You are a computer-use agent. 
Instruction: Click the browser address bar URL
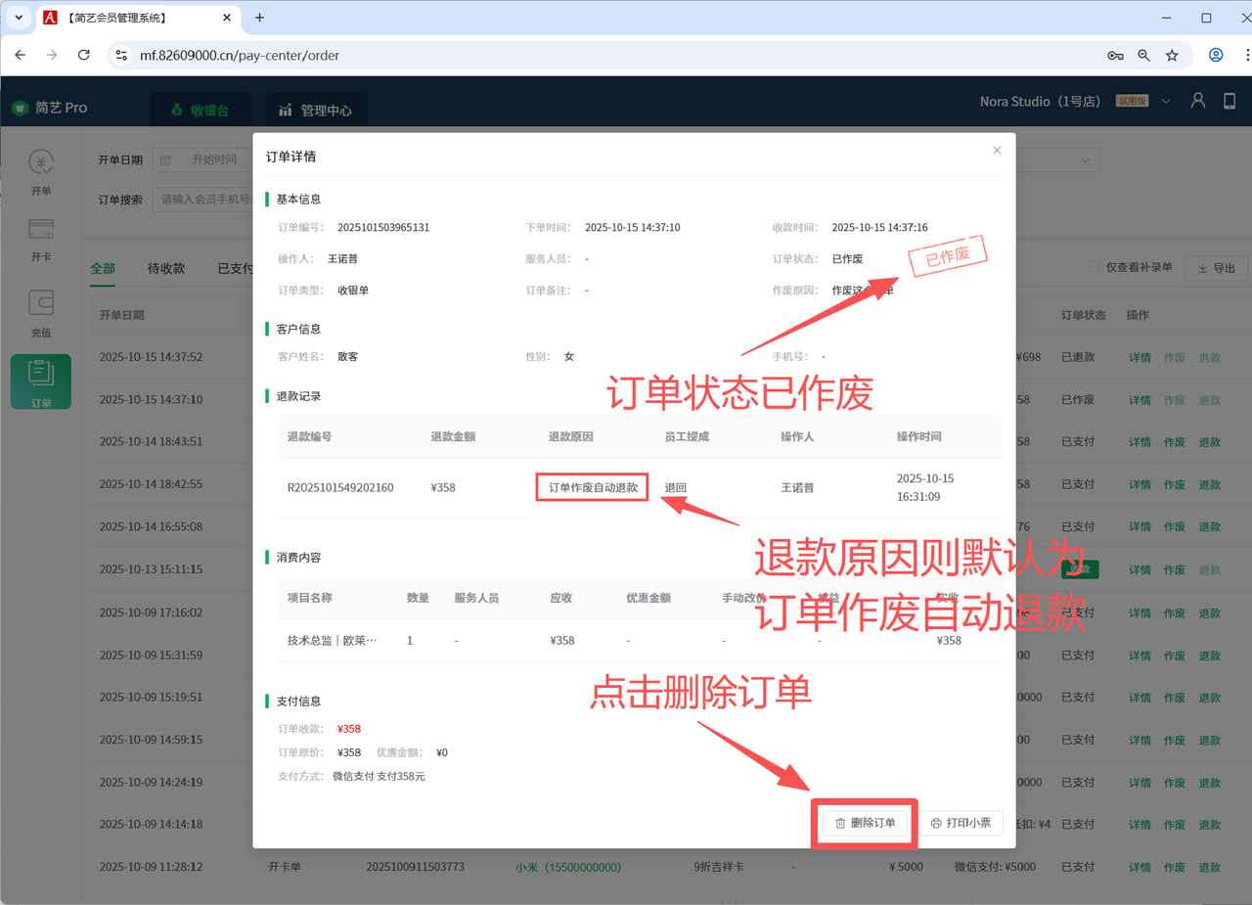click(240, 56)
